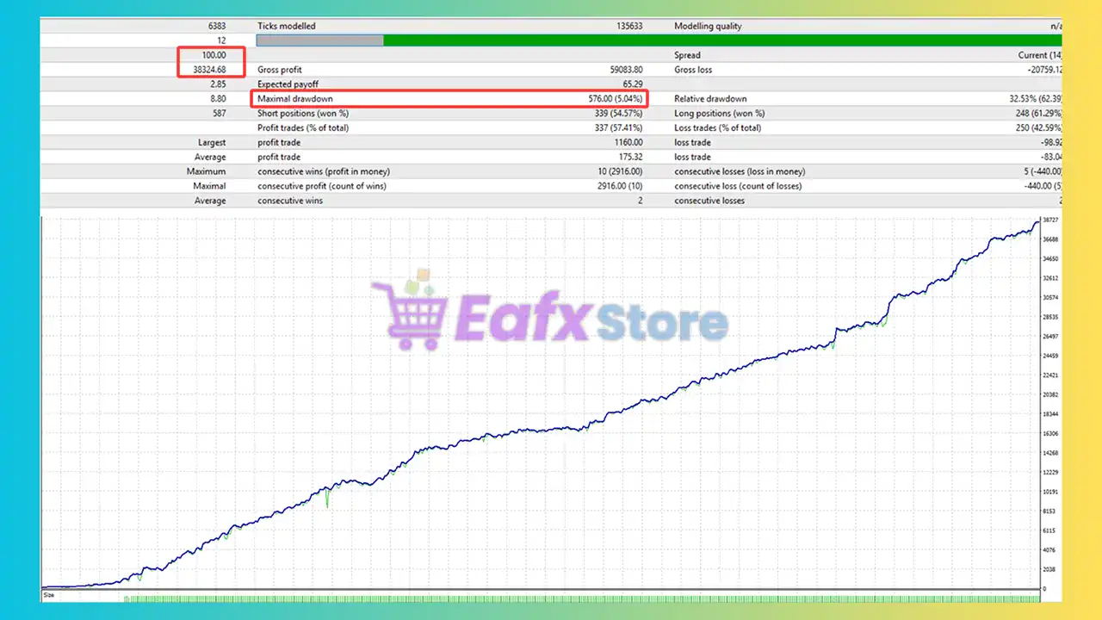Click the Spread label
Image resolution: width=1102 pixels, height=620 pixels.
tap(687, 55)
